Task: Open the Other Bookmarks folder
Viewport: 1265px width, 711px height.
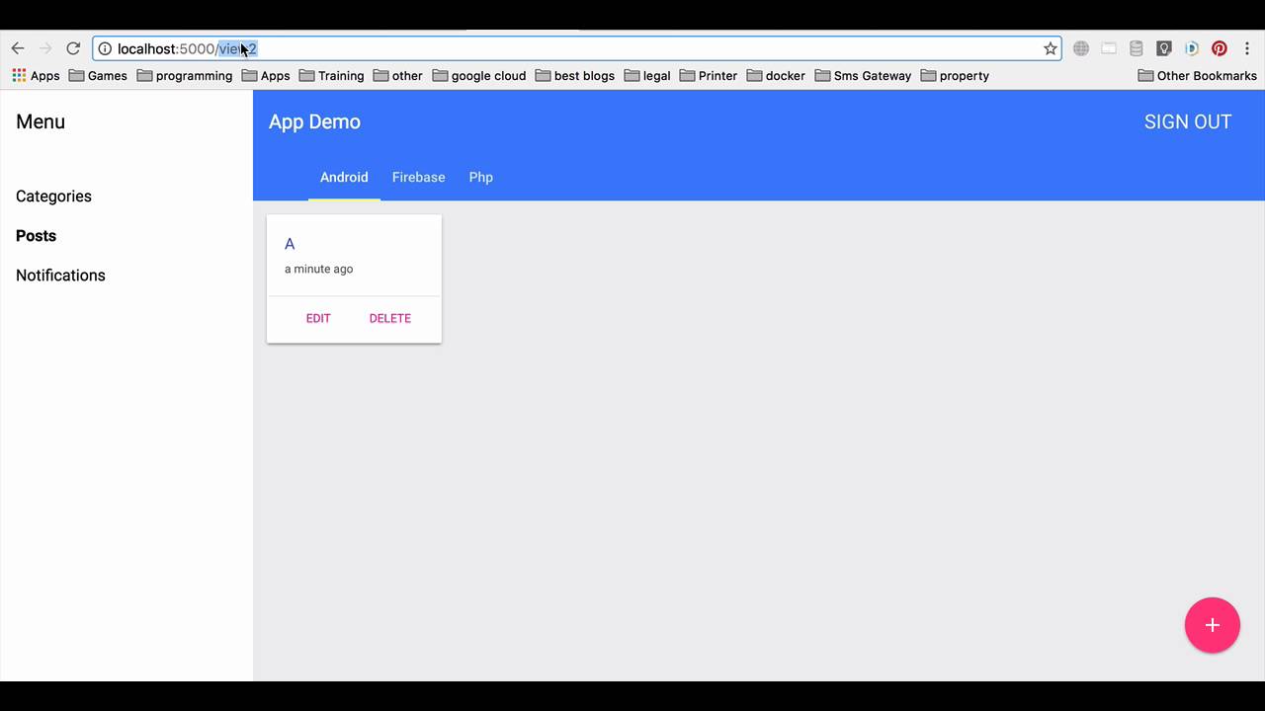Action: pos(1198,75)
